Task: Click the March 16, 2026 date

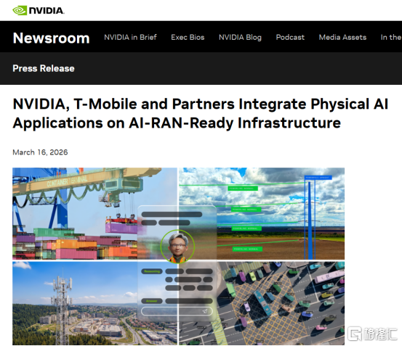Action: click(40, 152)
